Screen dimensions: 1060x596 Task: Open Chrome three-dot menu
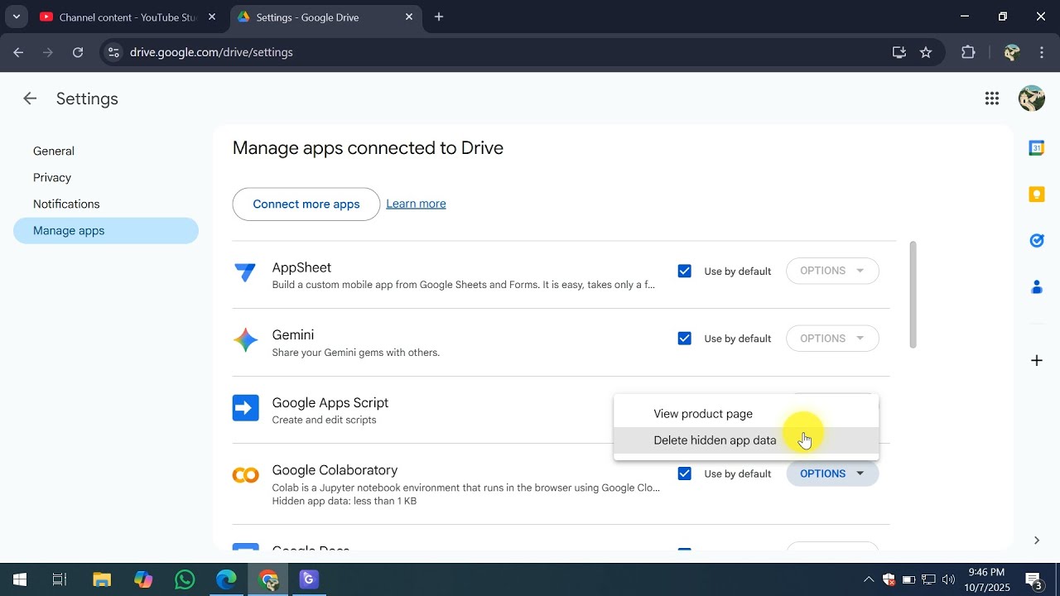pos(1042,52)
